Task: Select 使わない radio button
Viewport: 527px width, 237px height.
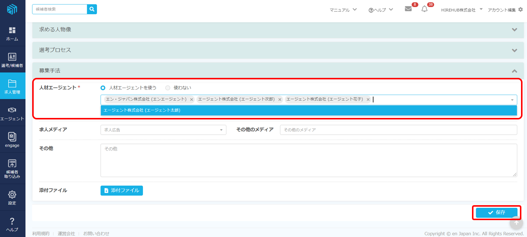Action: click(168, 88)
